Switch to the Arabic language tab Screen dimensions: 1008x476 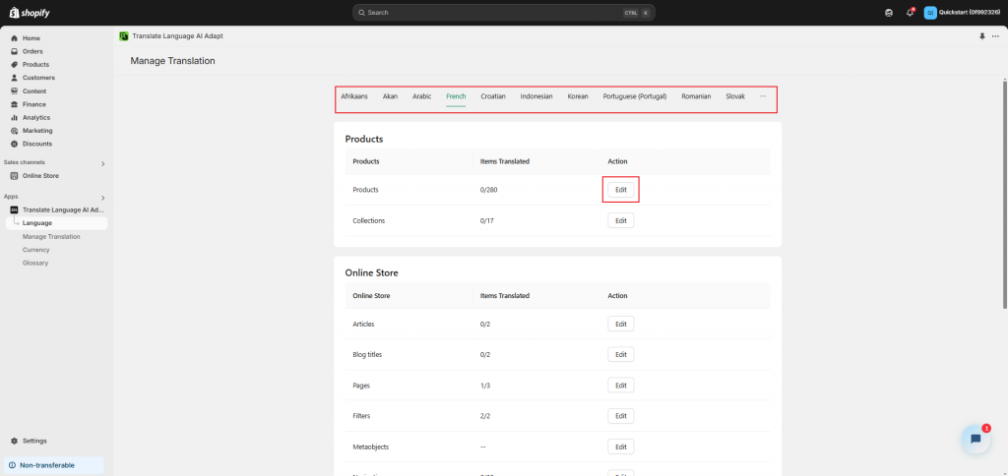[421, 96]
